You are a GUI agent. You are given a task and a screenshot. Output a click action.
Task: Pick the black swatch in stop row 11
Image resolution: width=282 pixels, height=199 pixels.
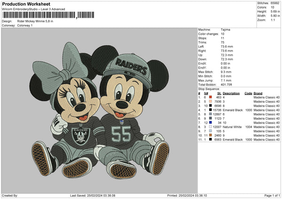[x=211, y=139]
